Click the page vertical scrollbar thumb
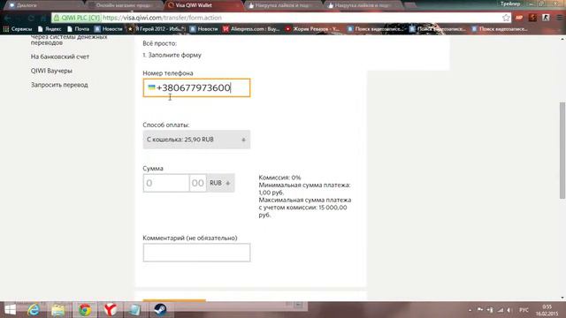The image size is (566, 318). tap(562, 150)
